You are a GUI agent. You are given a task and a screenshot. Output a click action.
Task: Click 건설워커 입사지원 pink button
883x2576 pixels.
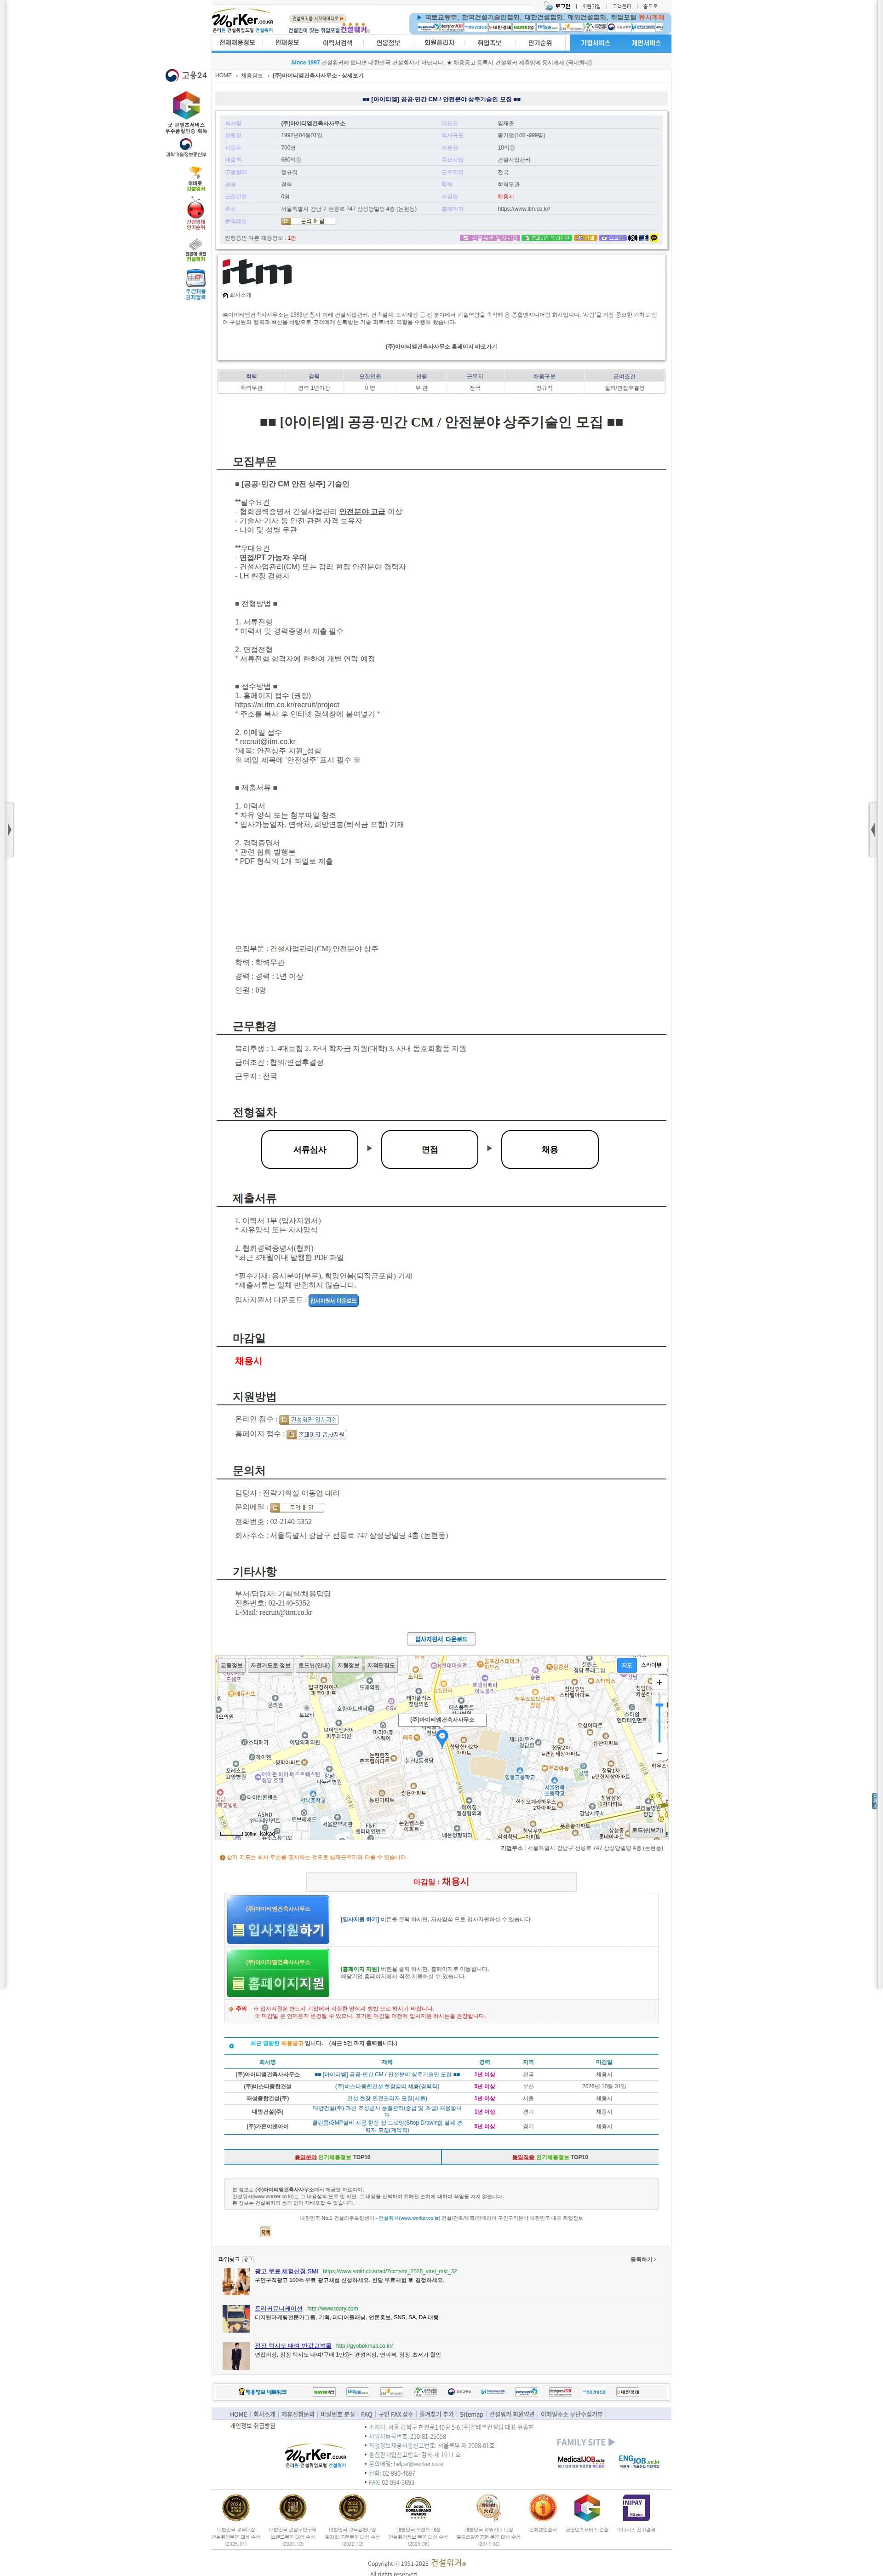click(489, 238)
